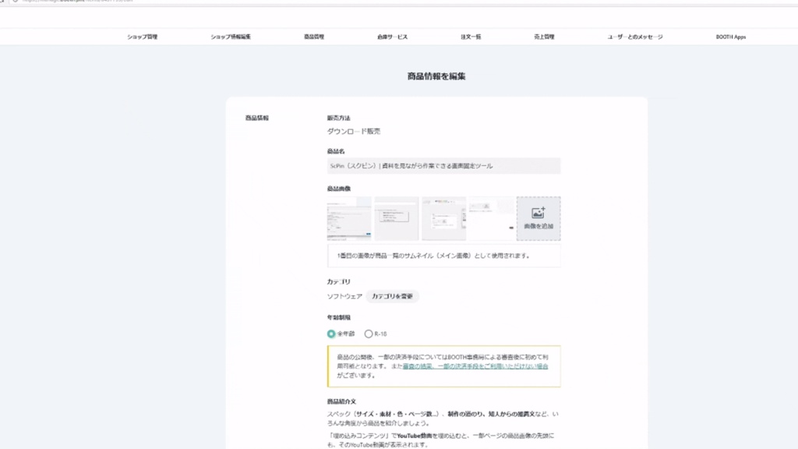The width and height of the screenshot is (798, 449).
Task: Open ユーザーとのメッセージ in the navigation
Action: tap(634, 37)
